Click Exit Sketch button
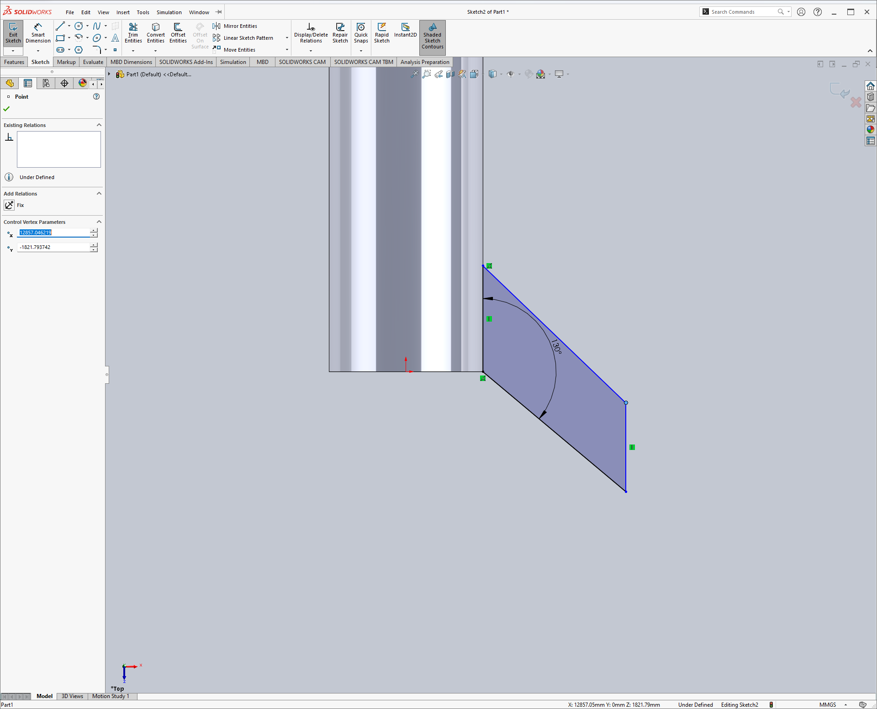The image size is (877, 709). pos(13,33)
